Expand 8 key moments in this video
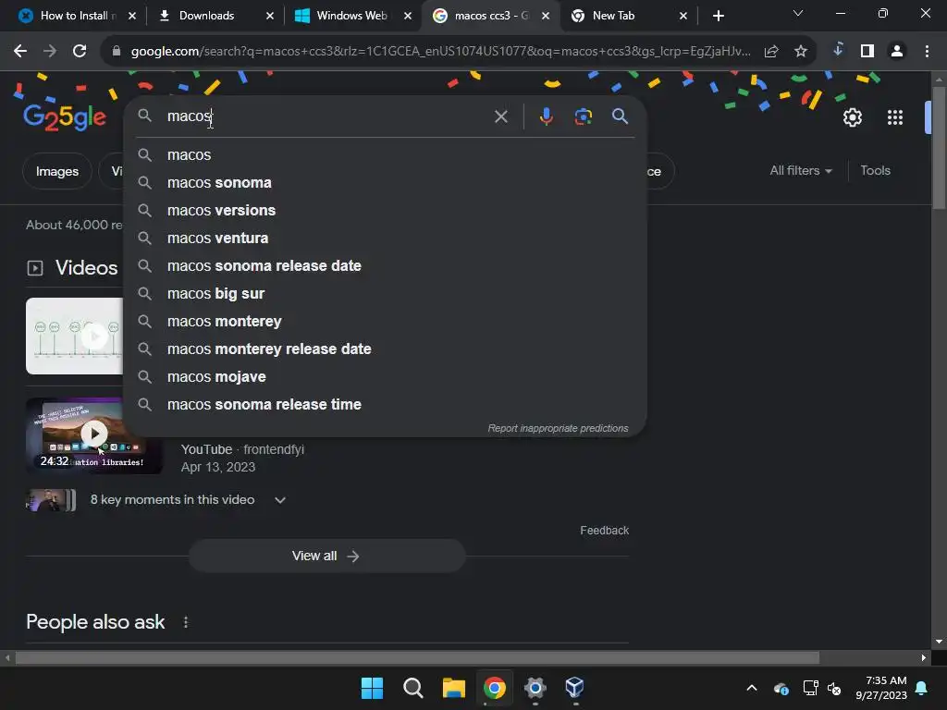This screenshot has width=947, height=710. [279, 500]
